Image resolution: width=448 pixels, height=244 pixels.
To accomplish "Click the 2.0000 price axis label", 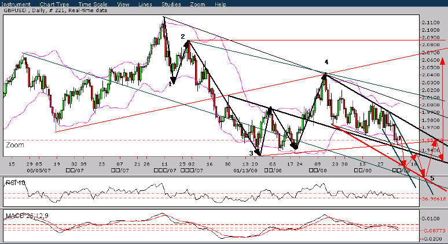I will (429, 105).
